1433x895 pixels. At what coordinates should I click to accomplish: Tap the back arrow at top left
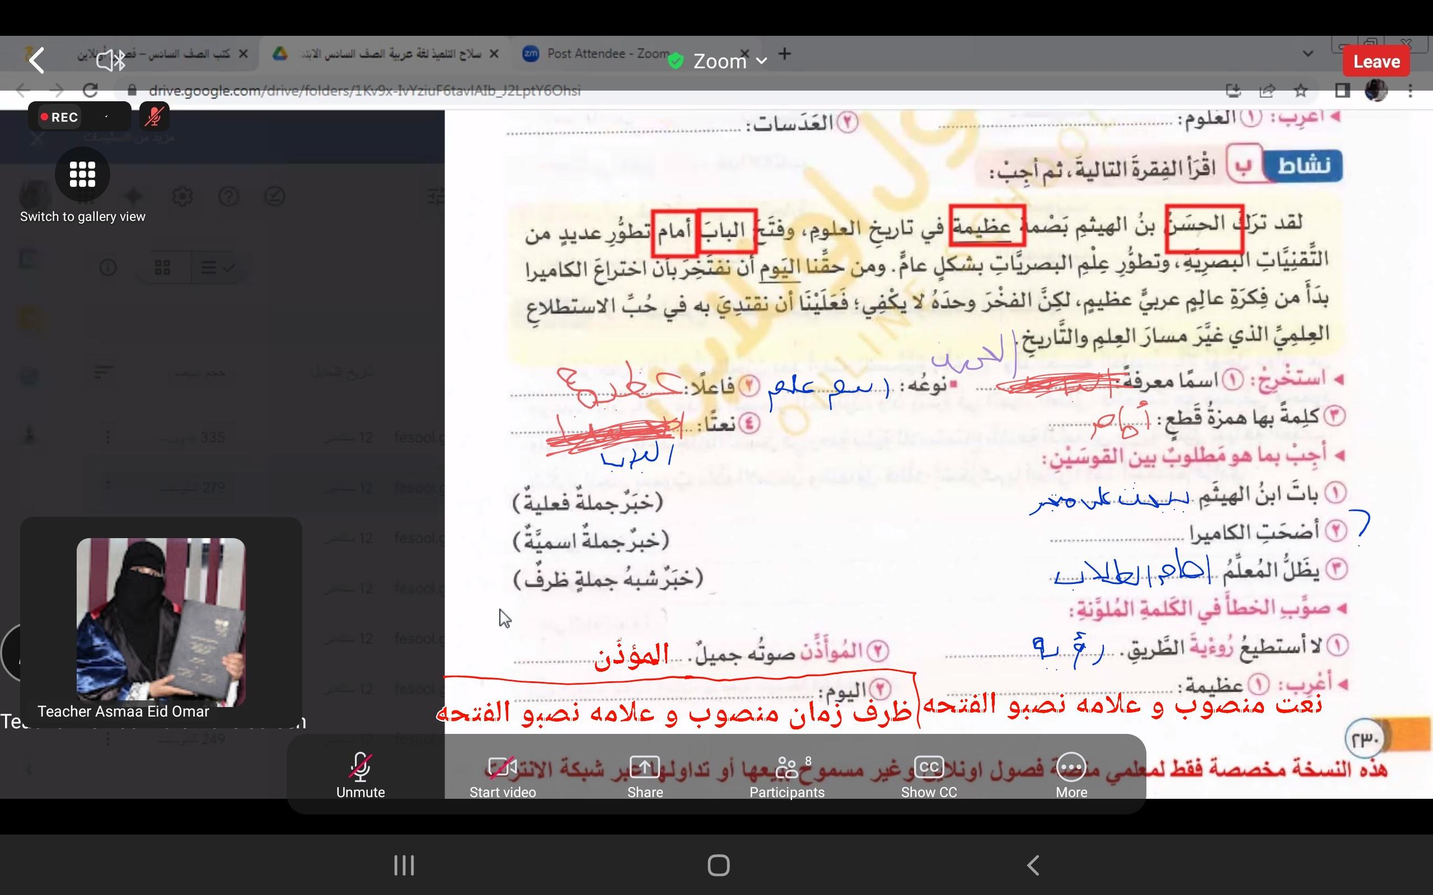click(37, 60)
